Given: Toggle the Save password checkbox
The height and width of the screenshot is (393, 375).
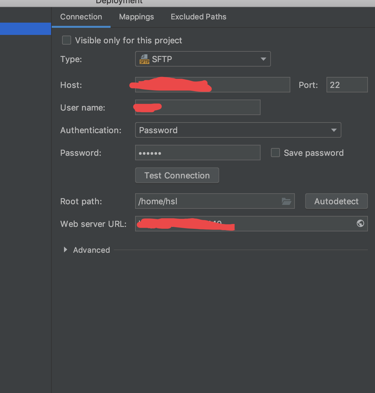Looking at the screenshot, I should tap(275, 153).
